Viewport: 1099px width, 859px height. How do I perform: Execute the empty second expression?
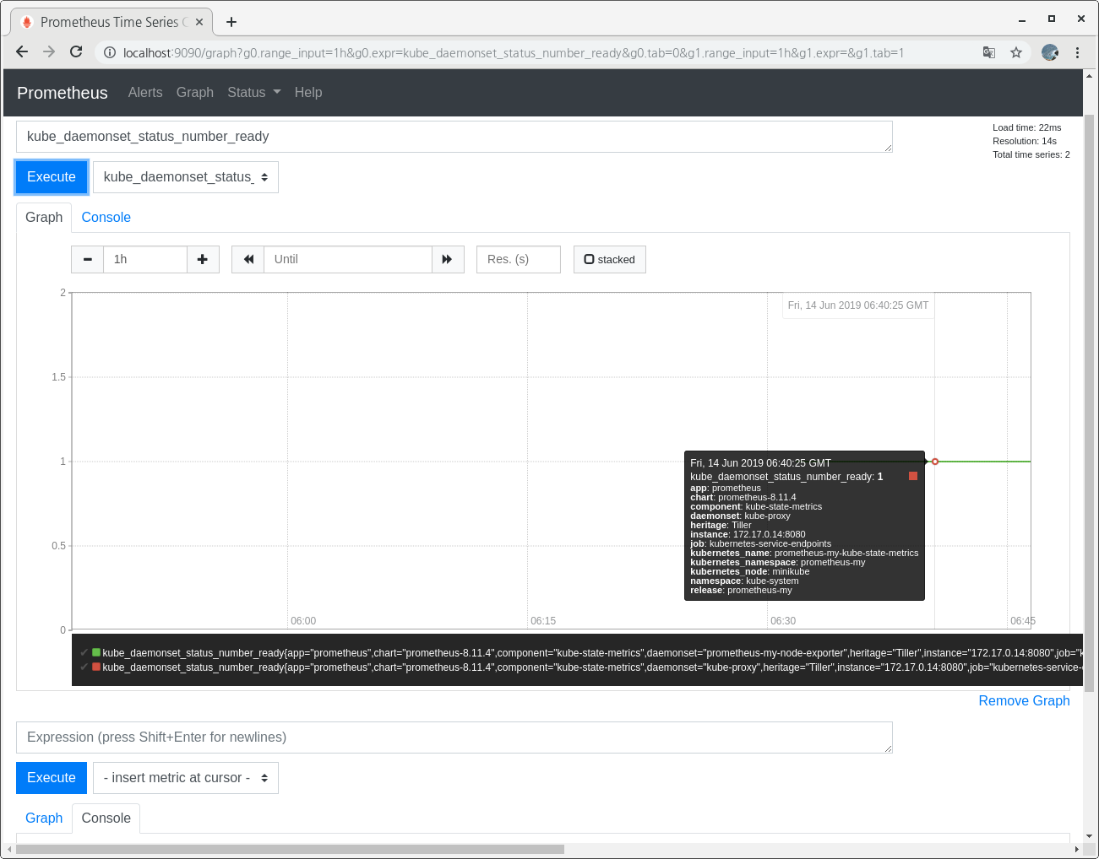click(x=52, y=778)
